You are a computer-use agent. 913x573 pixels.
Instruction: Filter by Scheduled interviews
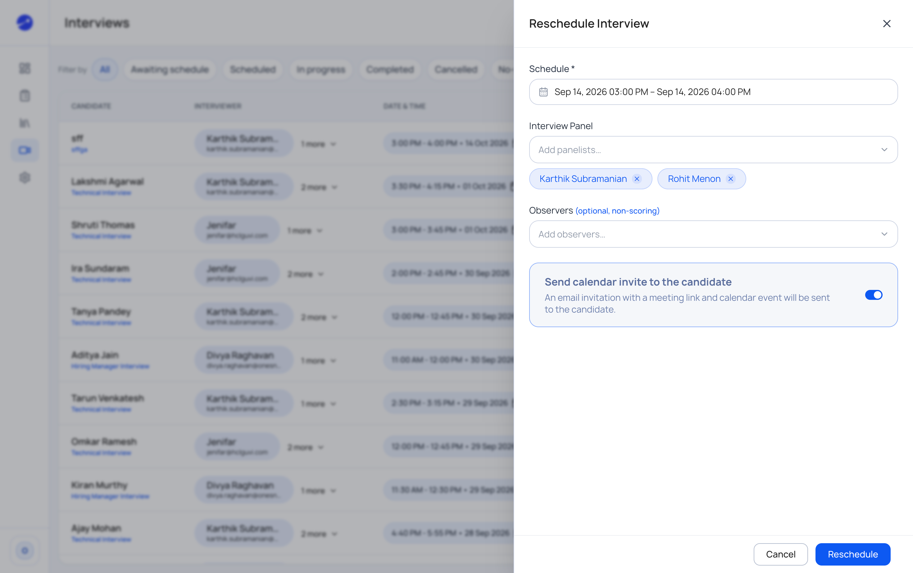click(252, 69)
